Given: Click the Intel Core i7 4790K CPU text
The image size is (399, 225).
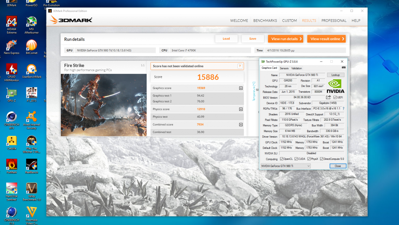Looking at the screenshot, I should (x=184, y=51).
